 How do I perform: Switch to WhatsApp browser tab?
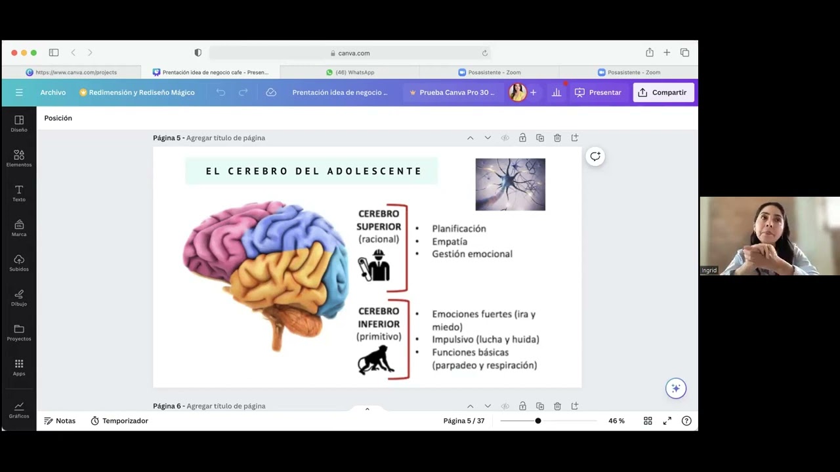coord(350,72)
